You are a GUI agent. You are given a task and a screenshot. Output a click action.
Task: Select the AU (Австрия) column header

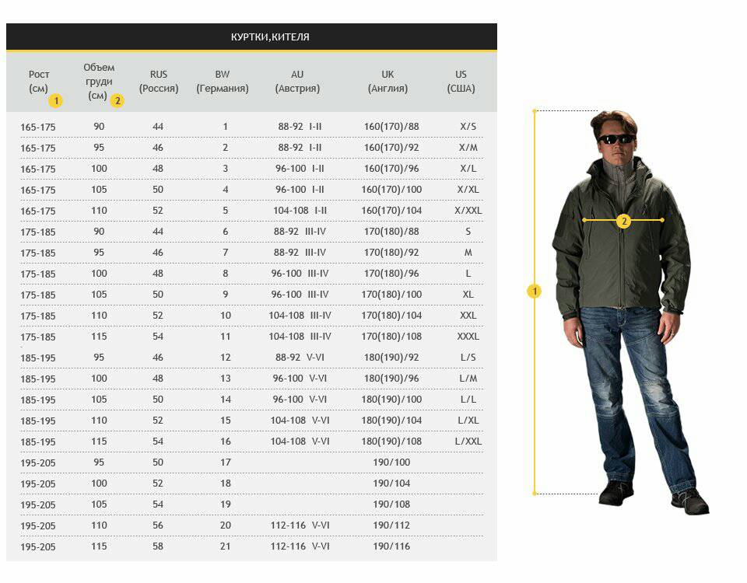click(x=297, y=82)
